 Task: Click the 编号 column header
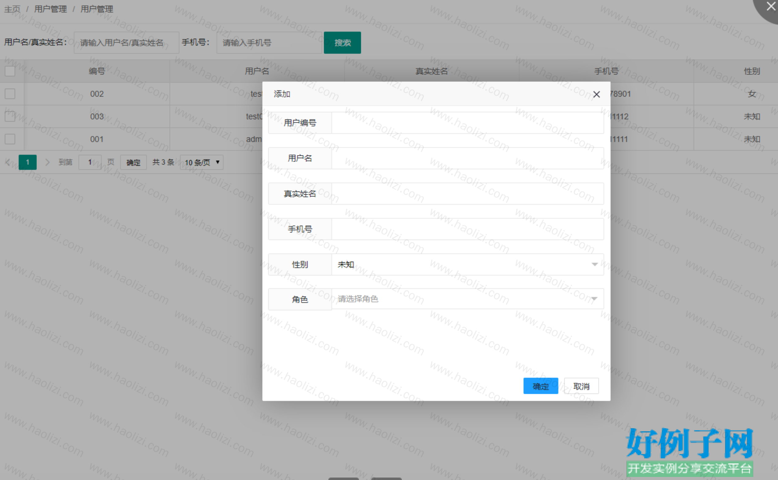coord(97,71)
